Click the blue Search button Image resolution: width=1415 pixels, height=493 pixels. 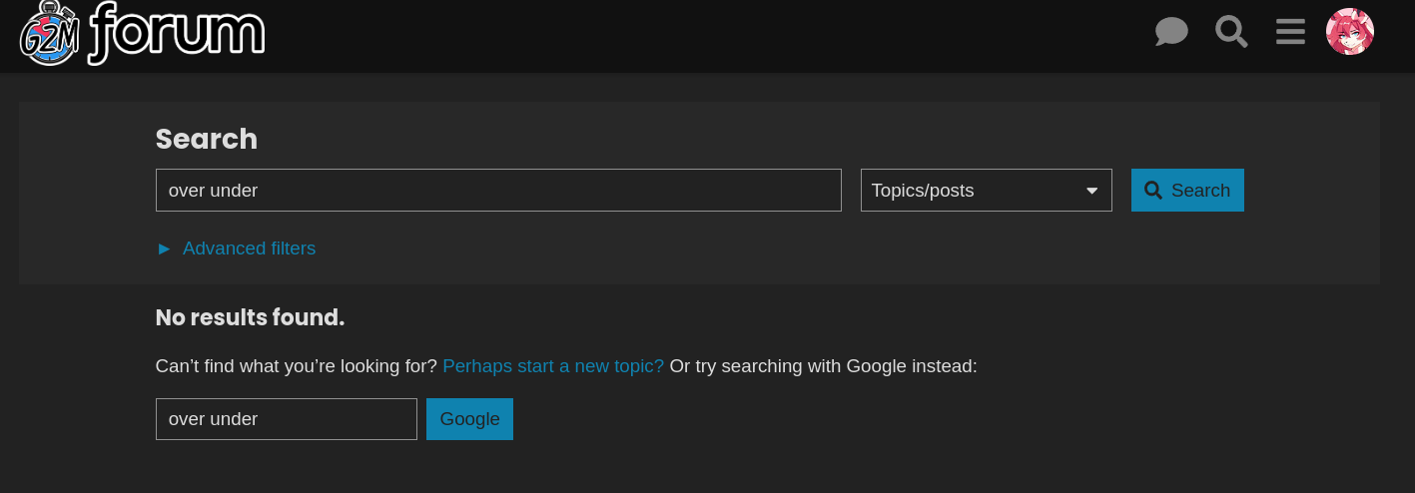tap(1187, 190)
